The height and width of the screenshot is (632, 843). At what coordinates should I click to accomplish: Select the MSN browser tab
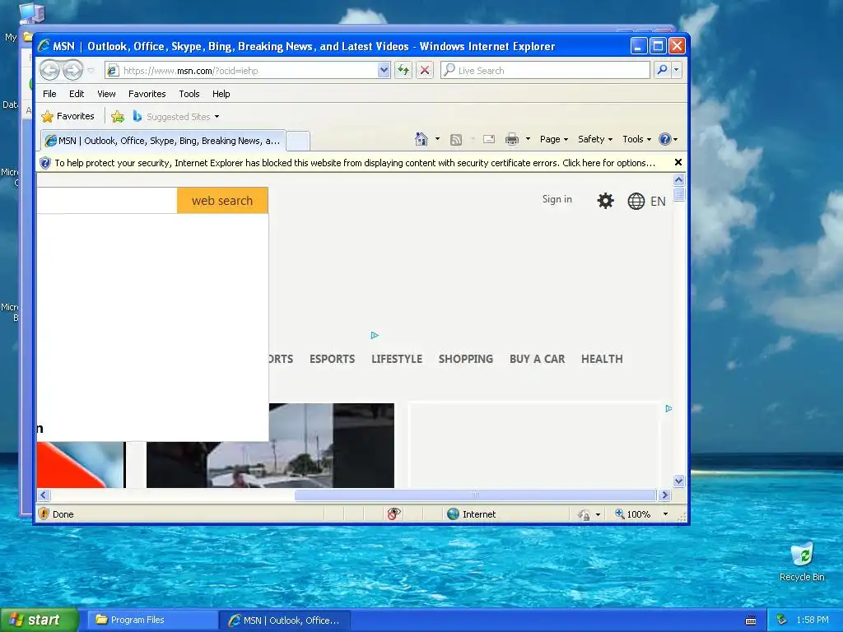(x=163, y=141)
